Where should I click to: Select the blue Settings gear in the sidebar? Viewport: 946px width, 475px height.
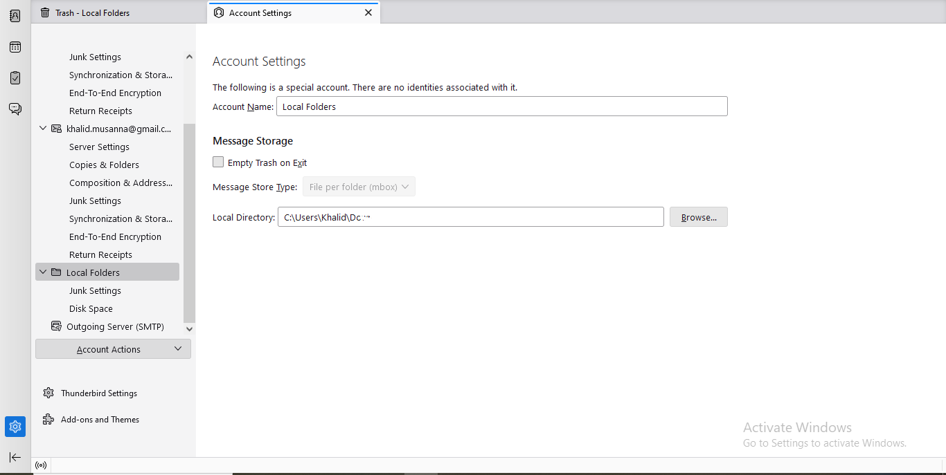(x=15, y=427)
